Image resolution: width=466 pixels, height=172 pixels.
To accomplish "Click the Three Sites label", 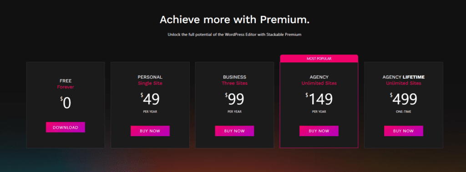I will [x=234, y=83].
